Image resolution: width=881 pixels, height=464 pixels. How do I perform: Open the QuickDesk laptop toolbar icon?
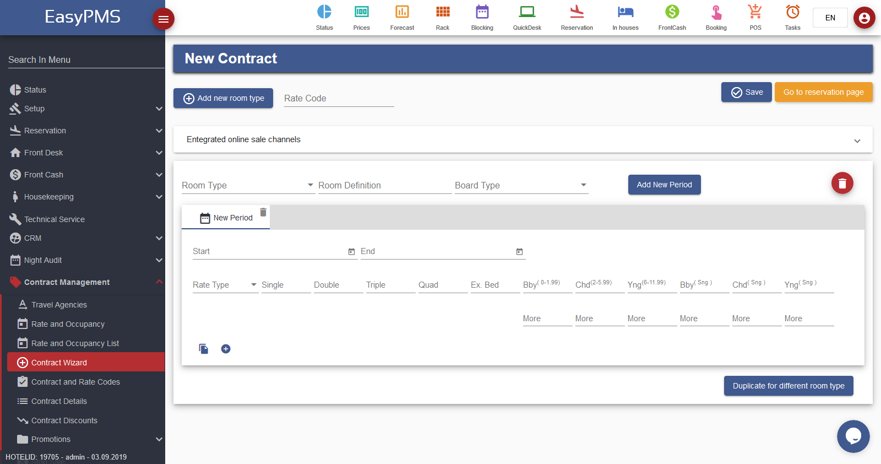(527, 12)
